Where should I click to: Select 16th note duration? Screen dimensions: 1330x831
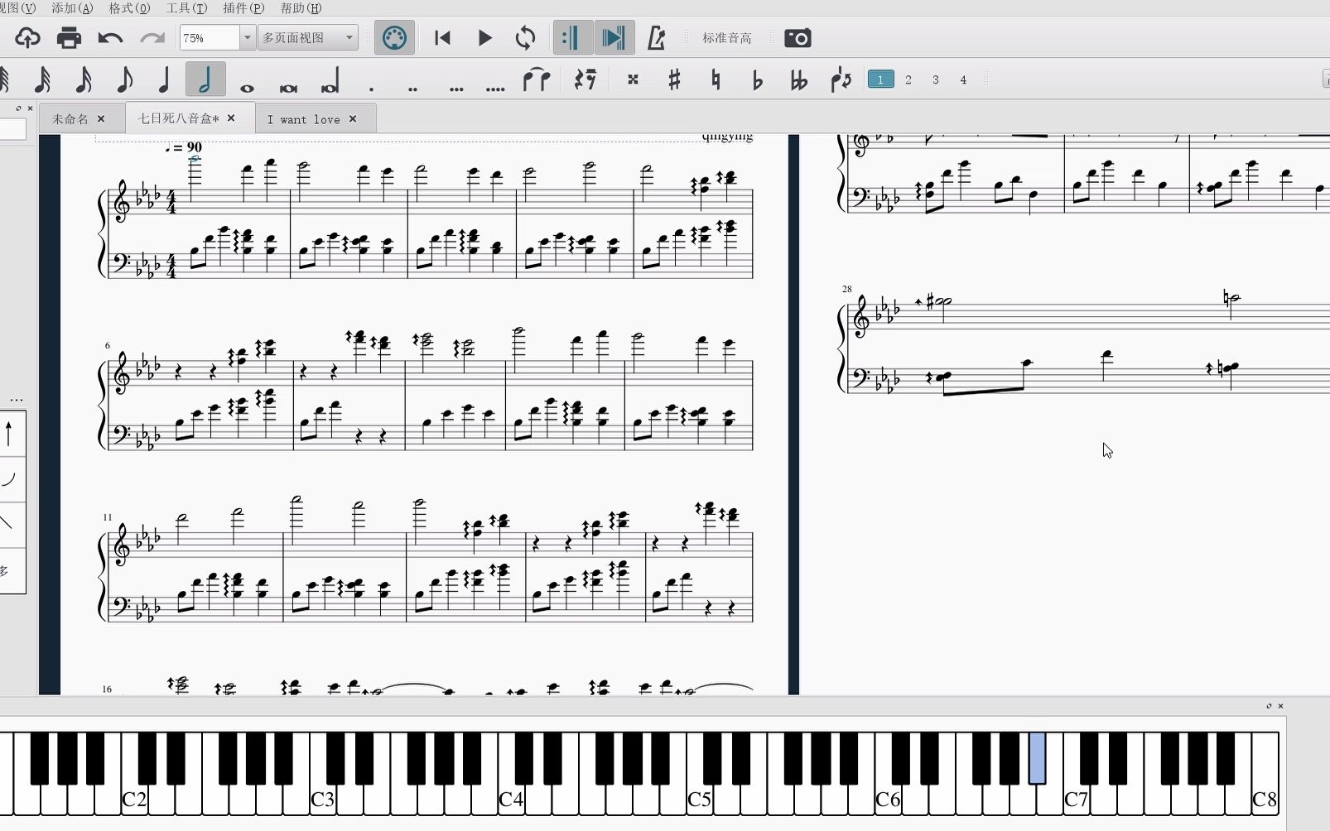point(84,80)
